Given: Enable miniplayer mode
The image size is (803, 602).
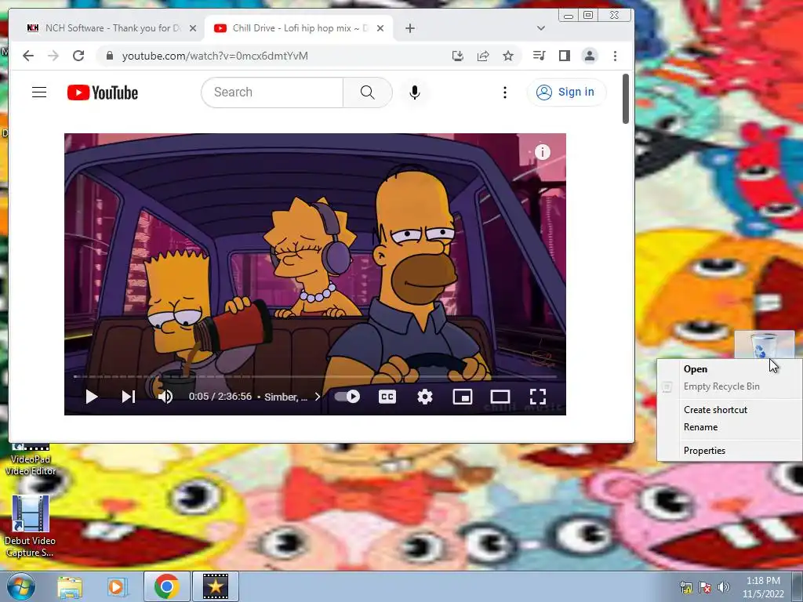Looking at the screenshot, I should [x=463, y=397].
